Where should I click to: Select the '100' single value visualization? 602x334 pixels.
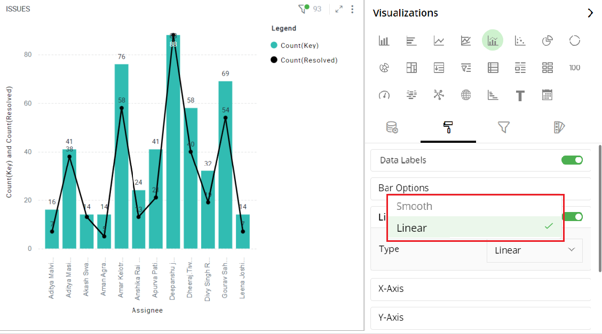(574, 68)
